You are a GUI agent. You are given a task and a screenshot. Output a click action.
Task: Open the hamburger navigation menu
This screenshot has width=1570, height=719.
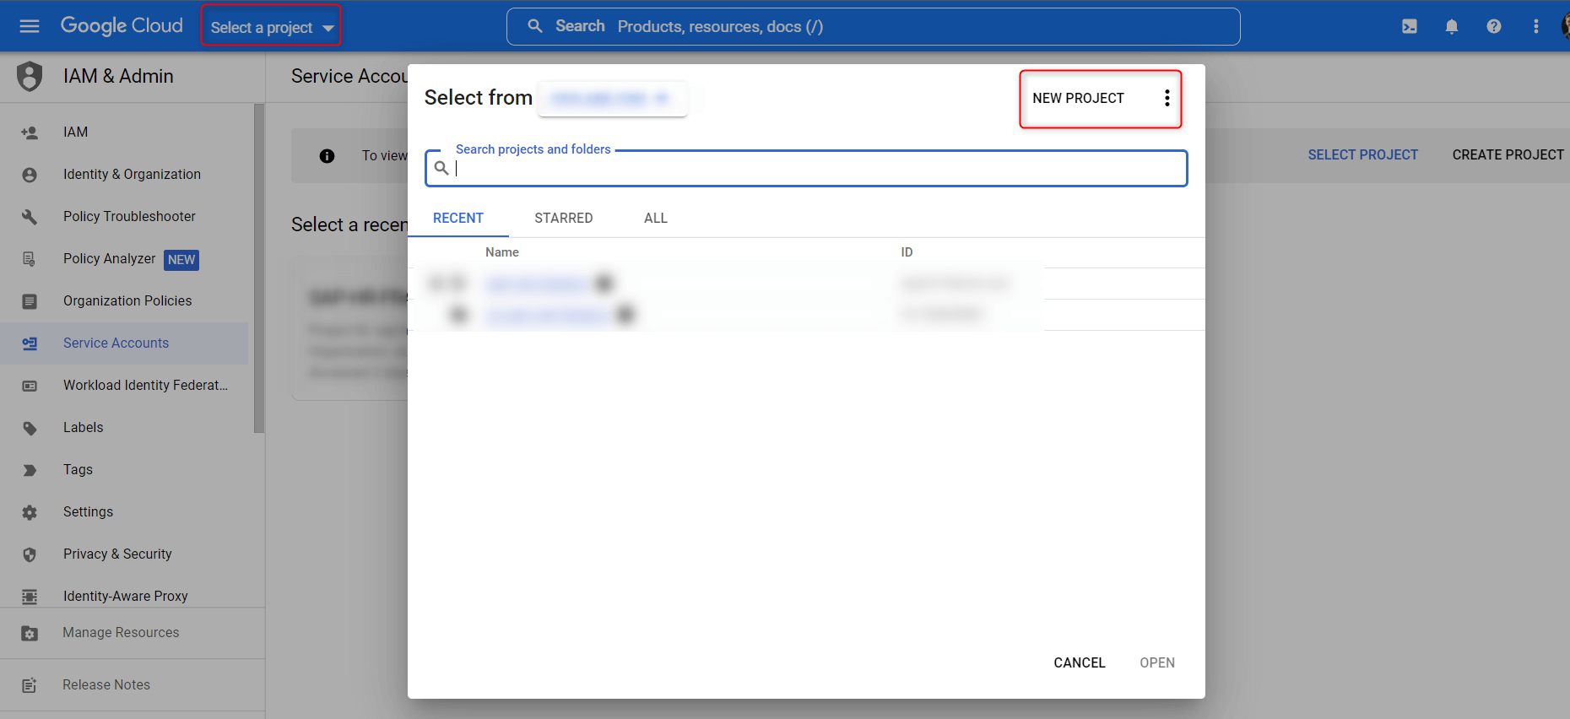pyautogui.click(x=30, y=26)
